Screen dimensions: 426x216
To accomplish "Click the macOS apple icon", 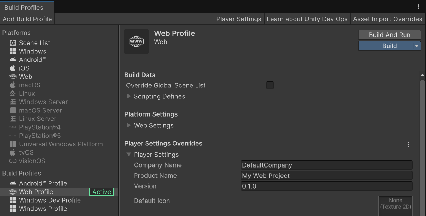I will pos(13,85).
